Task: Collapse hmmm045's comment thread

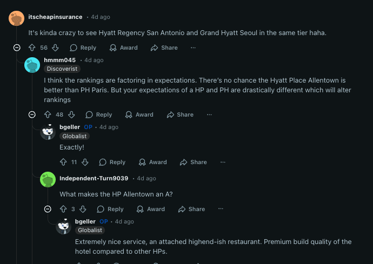Action: point(32,114)
